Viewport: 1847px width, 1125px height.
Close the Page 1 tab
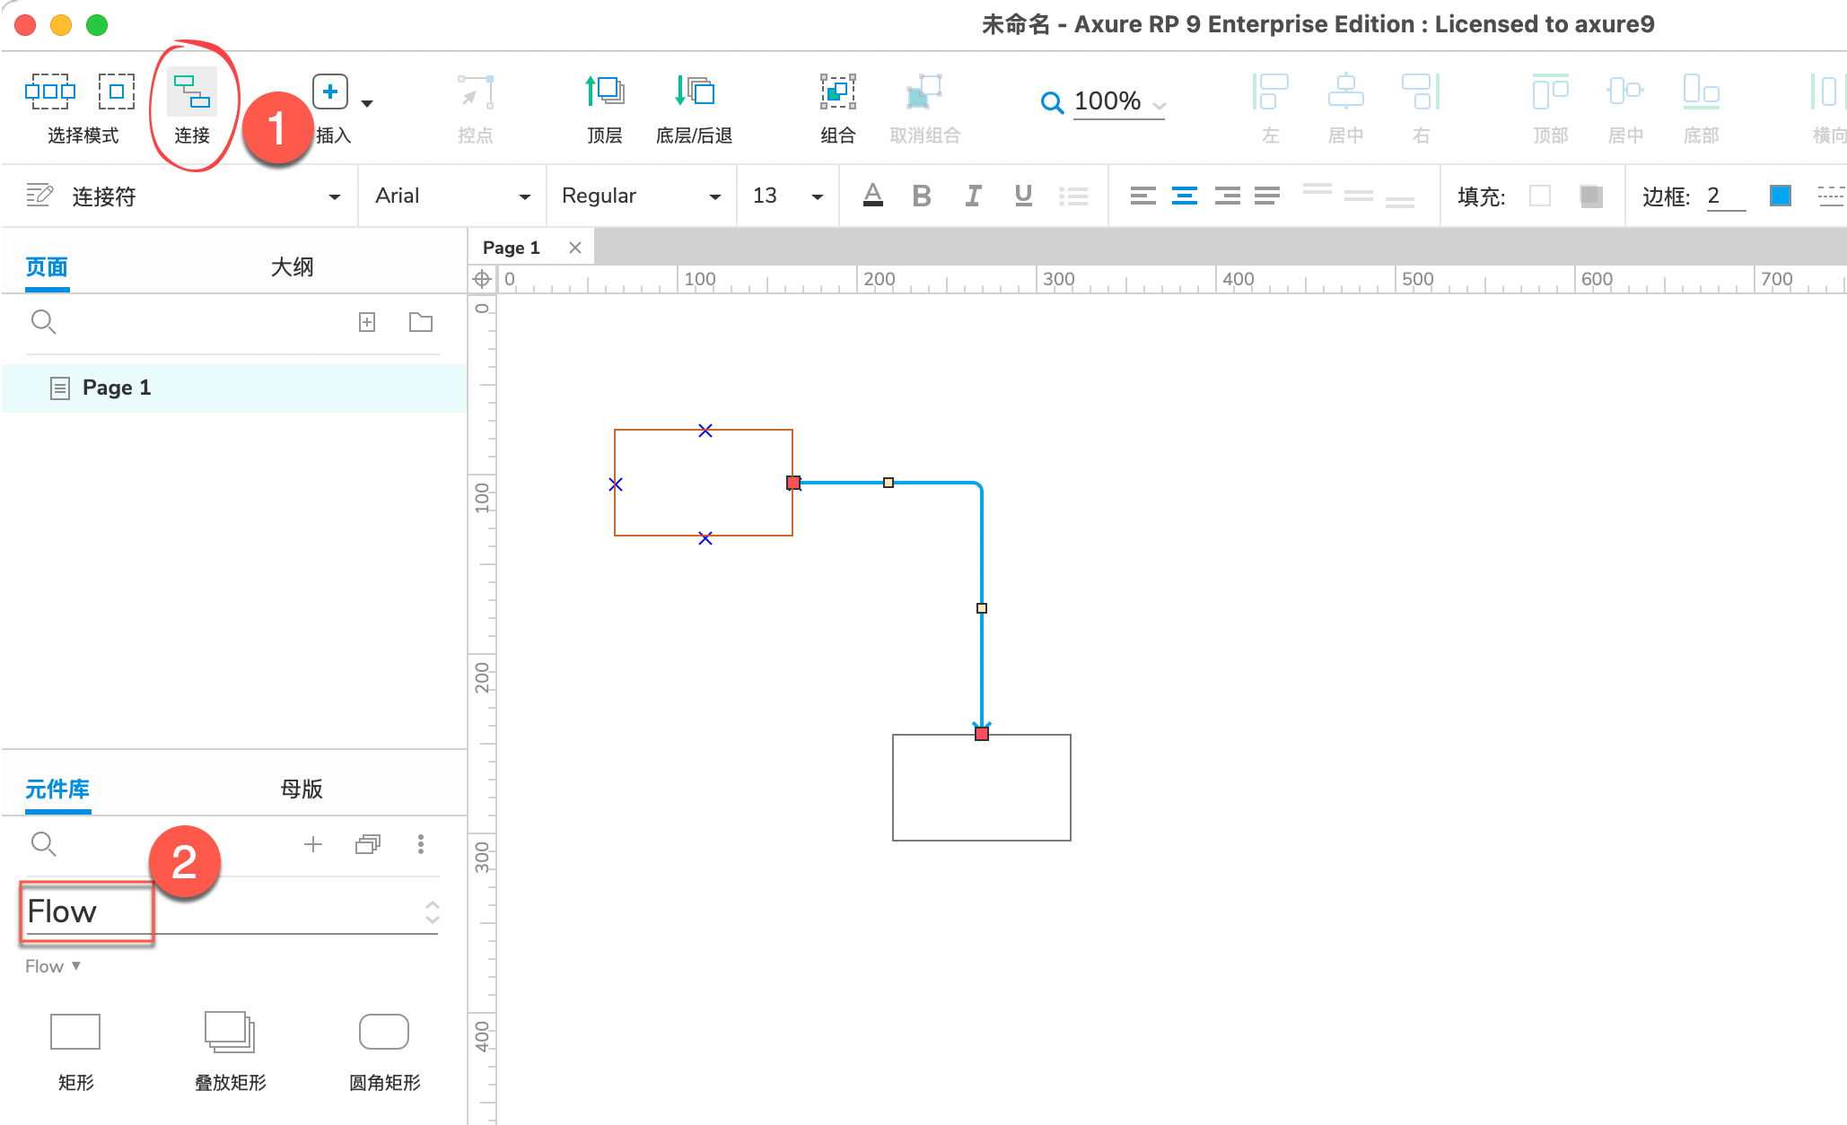(575, 248)
